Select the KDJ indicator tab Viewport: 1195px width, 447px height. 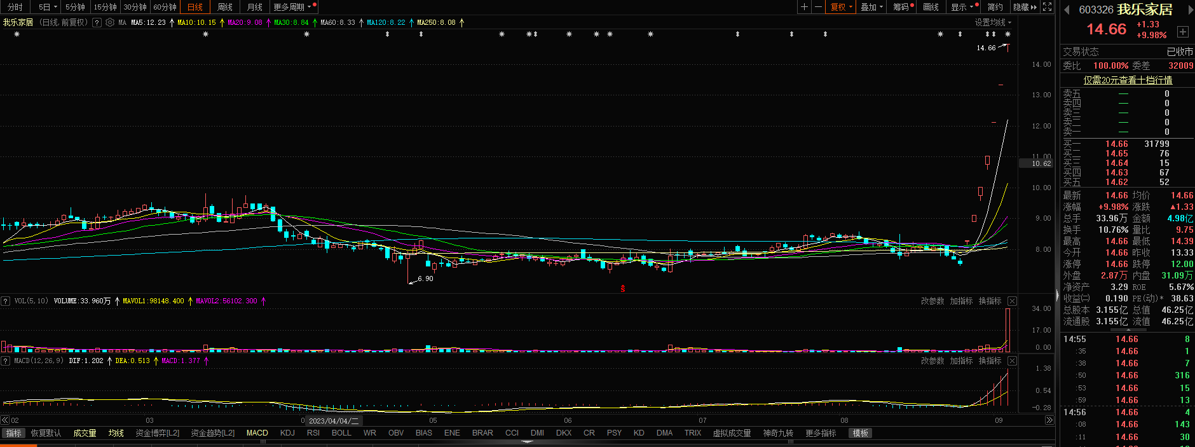click(x=287, y=433)
